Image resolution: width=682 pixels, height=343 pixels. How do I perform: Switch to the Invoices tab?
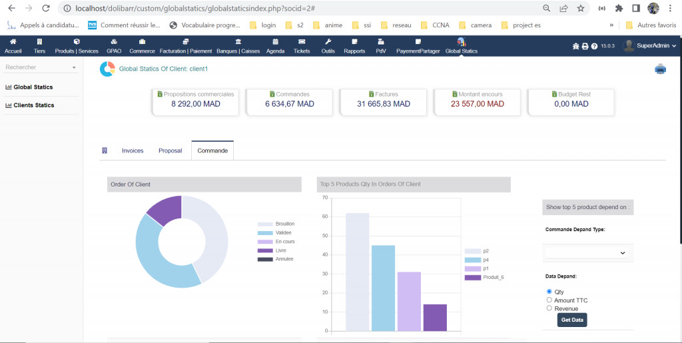tap(133, 151)
